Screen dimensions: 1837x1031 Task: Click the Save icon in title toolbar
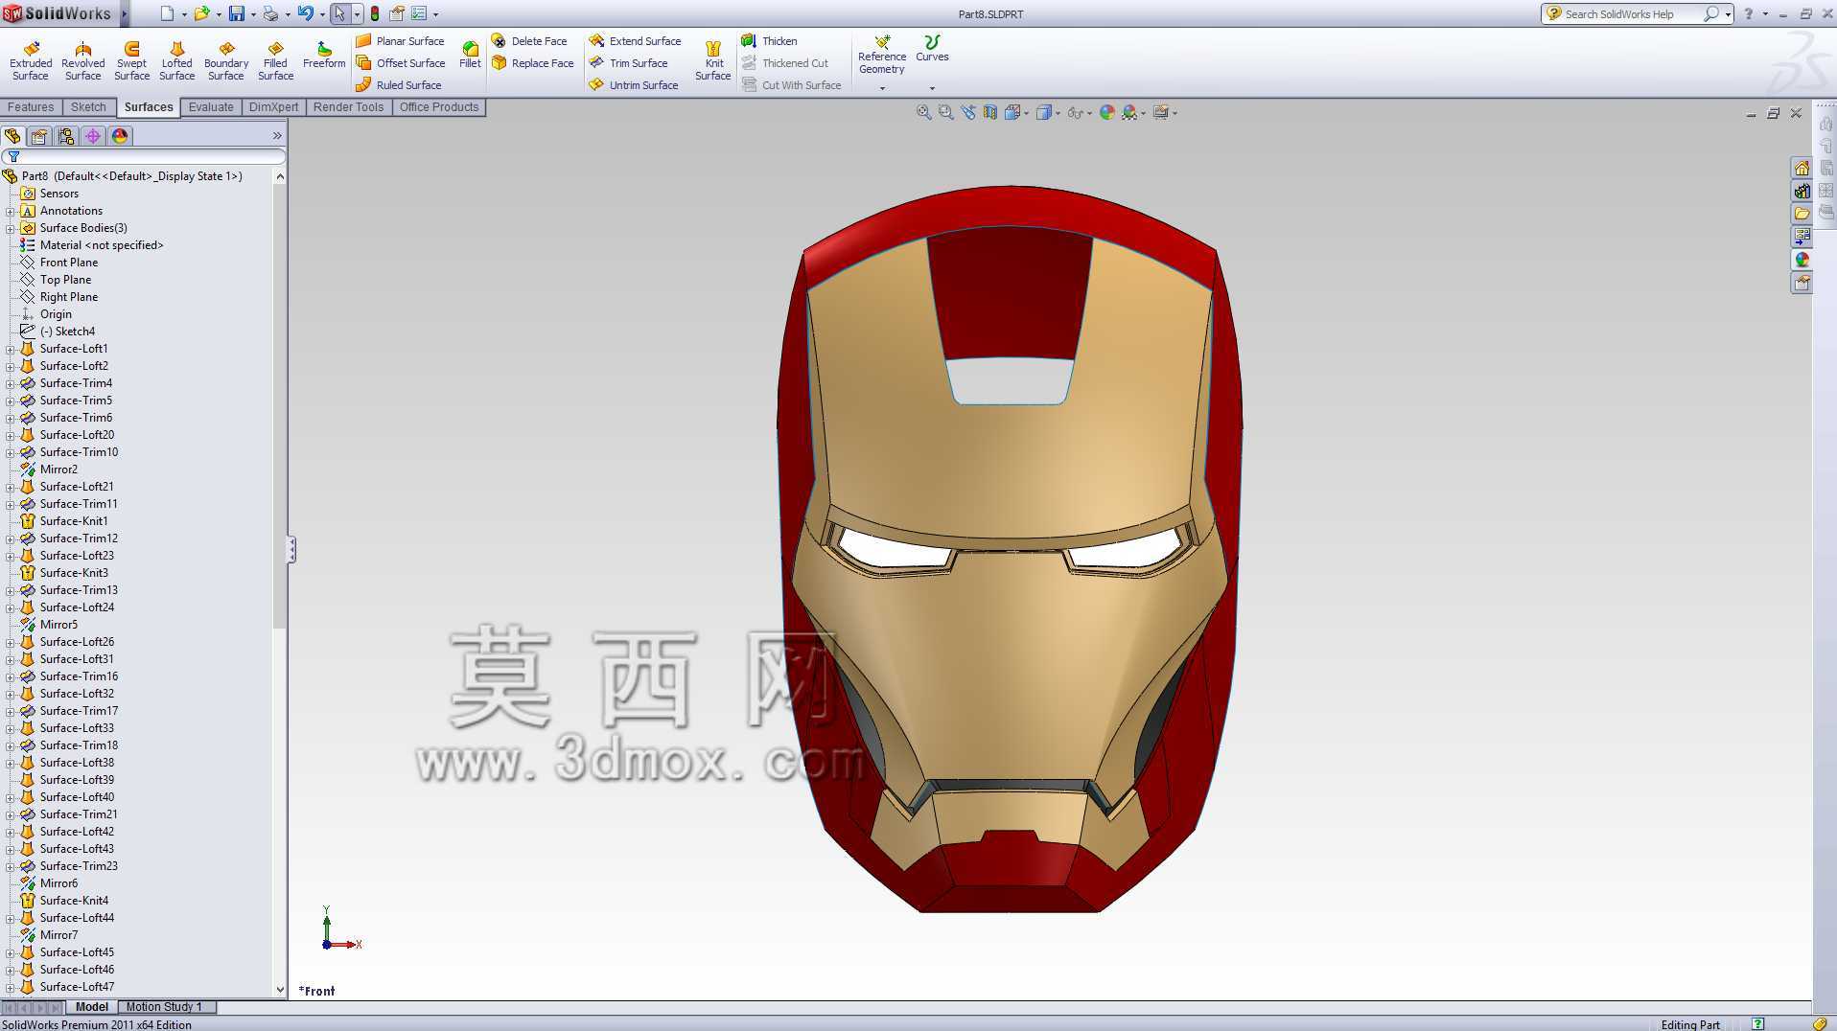236,13
